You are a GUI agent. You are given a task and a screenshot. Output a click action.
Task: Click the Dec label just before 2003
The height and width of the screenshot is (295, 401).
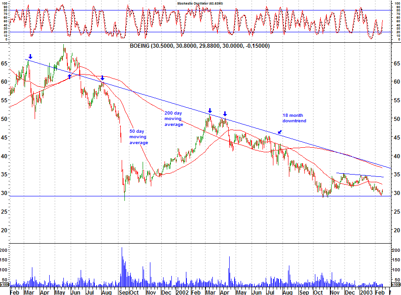[350, 292]
